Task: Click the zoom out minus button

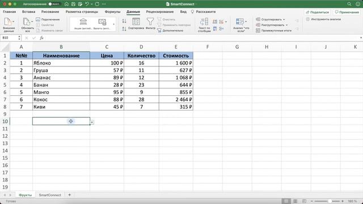Action: coord(311,201)
